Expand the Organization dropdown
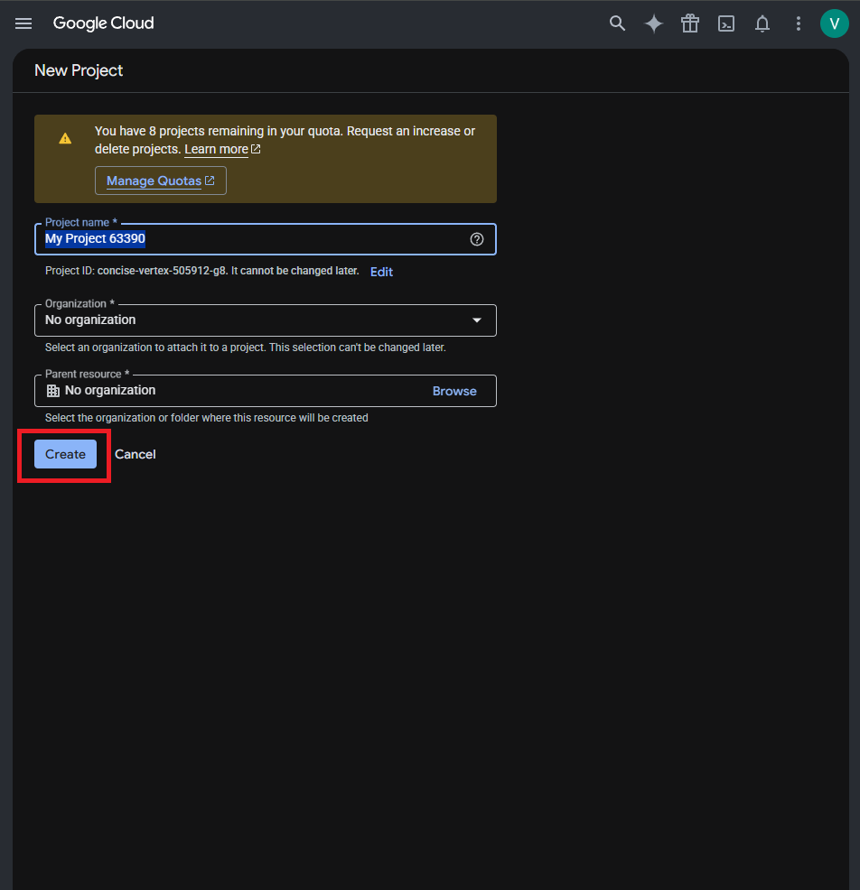 click(266, 320)
